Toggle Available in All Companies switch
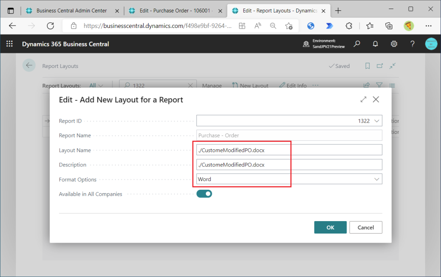The image size is (441, 277). [x=204, y=194]
